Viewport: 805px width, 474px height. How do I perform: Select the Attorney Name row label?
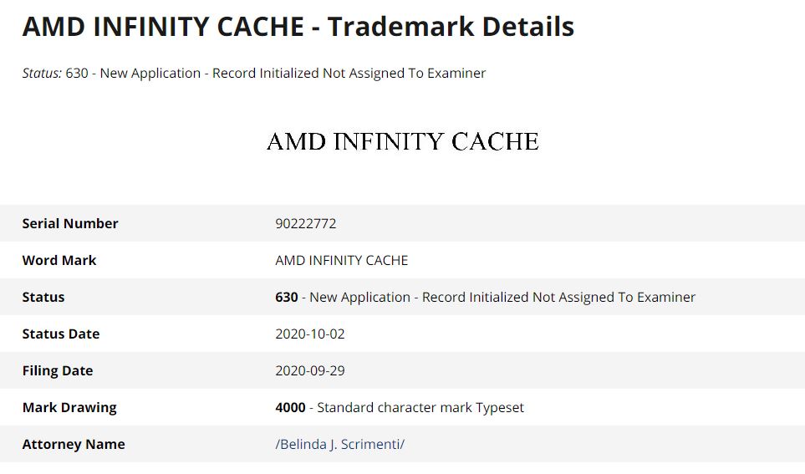[74, 444]
